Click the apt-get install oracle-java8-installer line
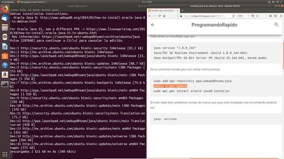 (192, 91)
